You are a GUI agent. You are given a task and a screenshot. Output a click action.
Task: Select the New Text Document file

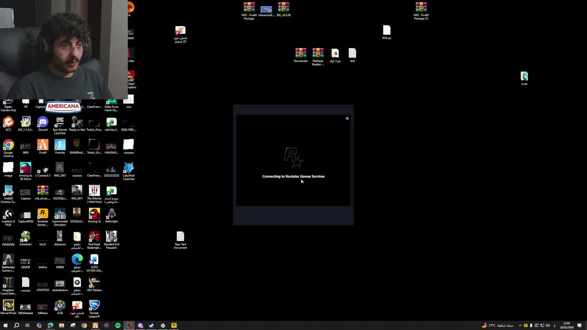(180, 240)
